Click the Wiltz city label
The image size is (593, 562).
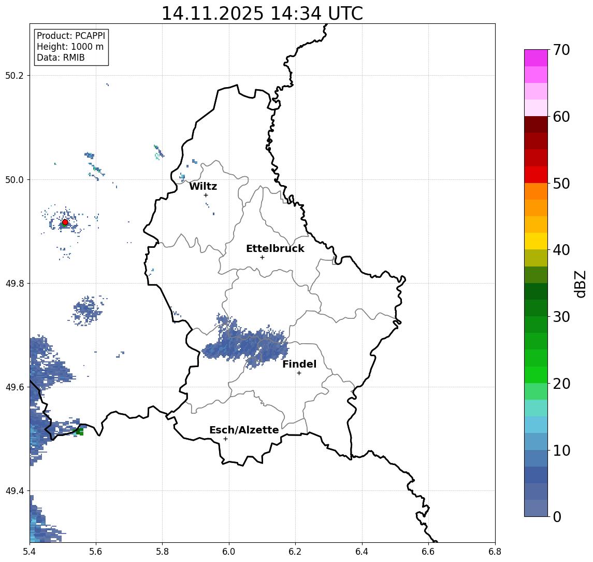pos(203,186)
